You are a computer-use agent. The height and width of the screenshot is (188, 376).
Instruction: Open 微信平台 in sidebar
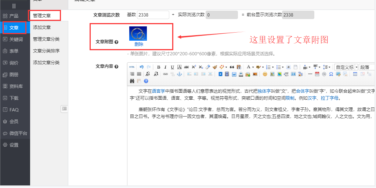(18, 133)
